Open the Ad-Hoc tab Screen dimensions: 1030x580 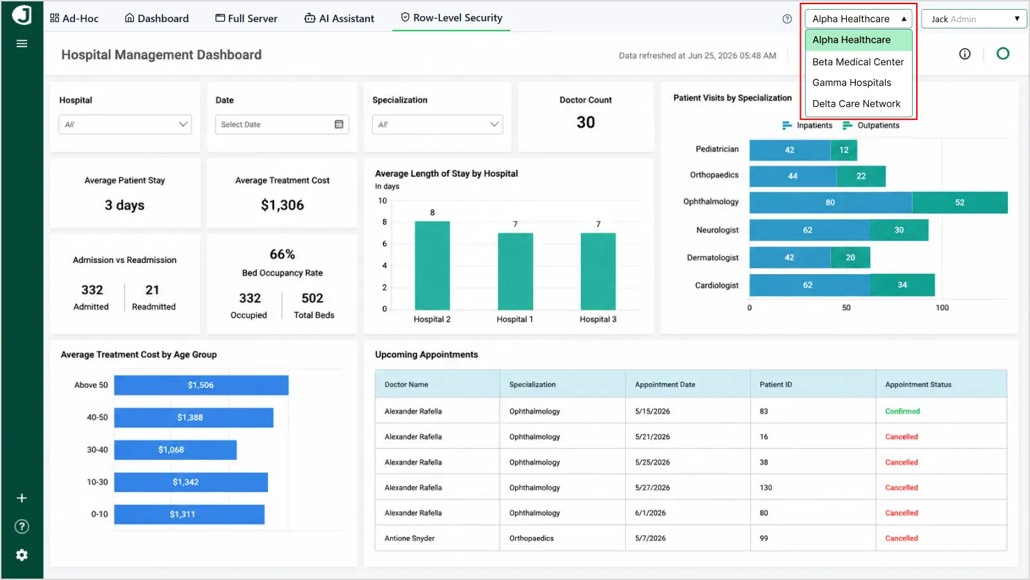[x=74, y=18]
